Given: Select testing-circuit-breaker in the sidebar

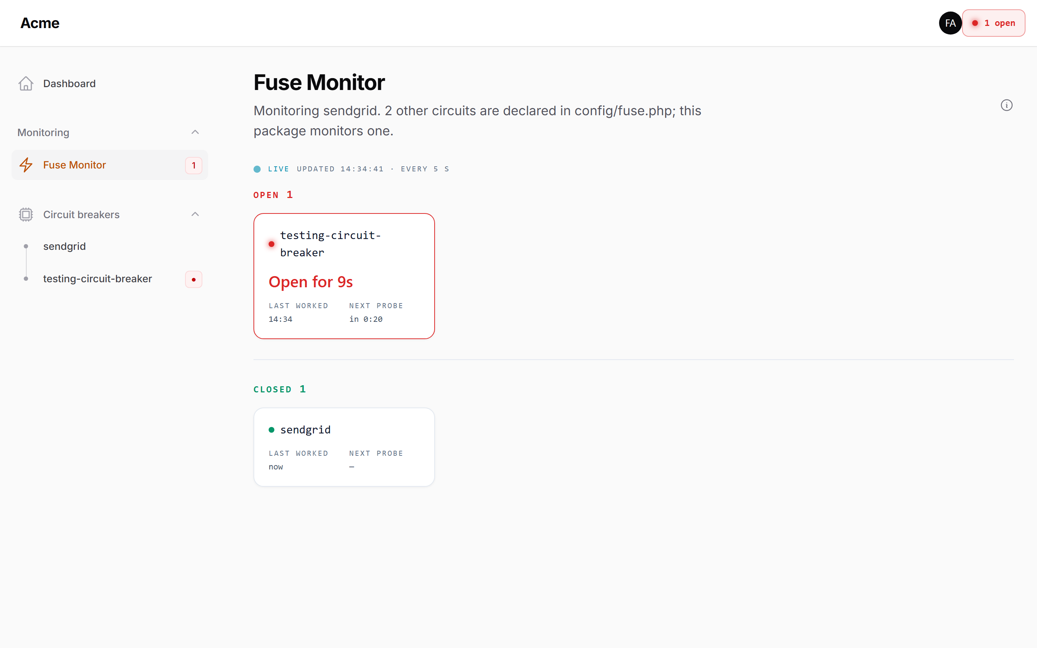Looking at the screenshot, I should click(x=97, y=279).
